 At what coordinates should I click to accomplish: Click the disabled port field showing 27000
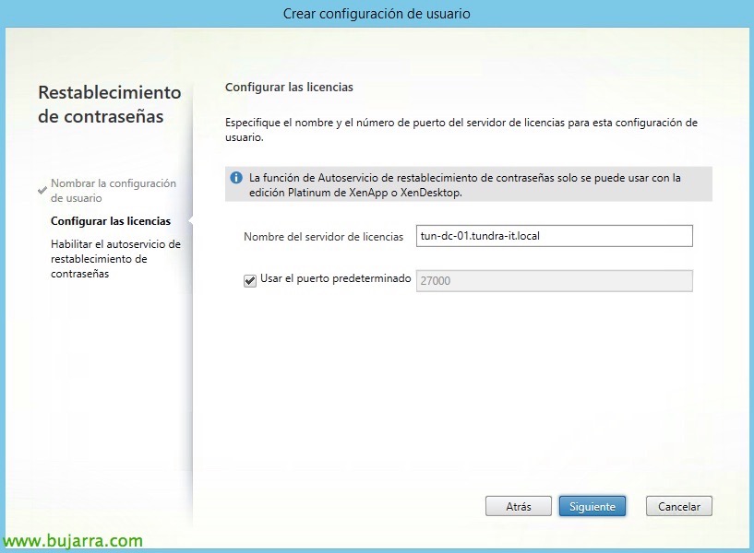pos(554,281)
